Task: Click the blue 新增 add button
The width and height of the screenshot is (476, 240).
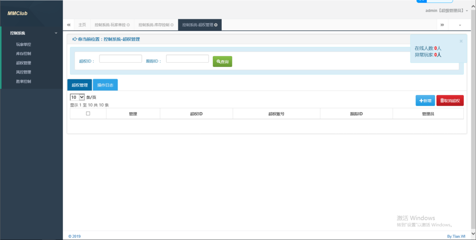Action: pos(425,100)
